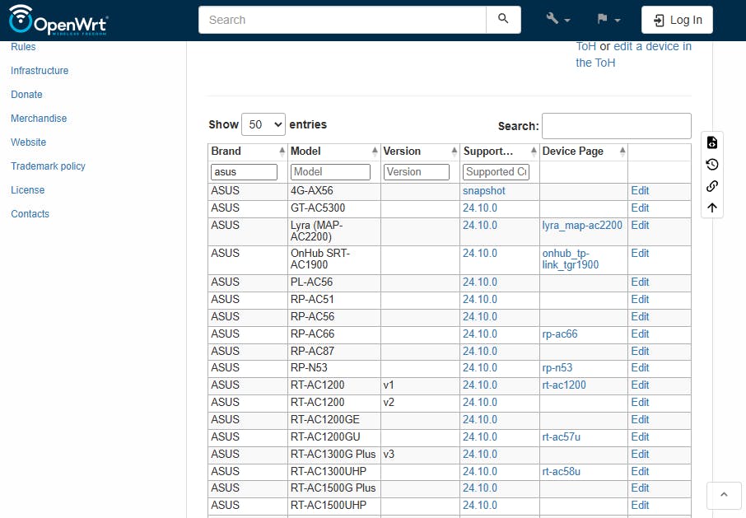The width and height of the screenshot is (746, 518).
Task: Open old revisions history icon
Action: [712, 165]
